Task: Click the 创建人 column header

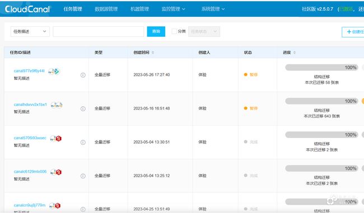Action: pos(204,53)
